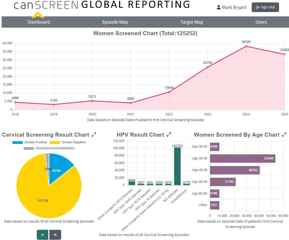
Task: Click the Age 50-59 bar showing 21102
Action: 223,182
